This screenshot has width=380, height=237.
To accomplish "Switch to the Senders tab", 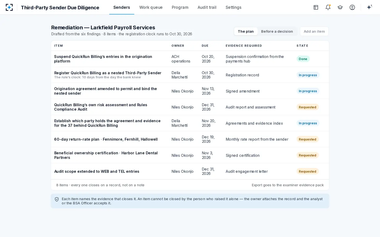I will [x=122, y=7].
